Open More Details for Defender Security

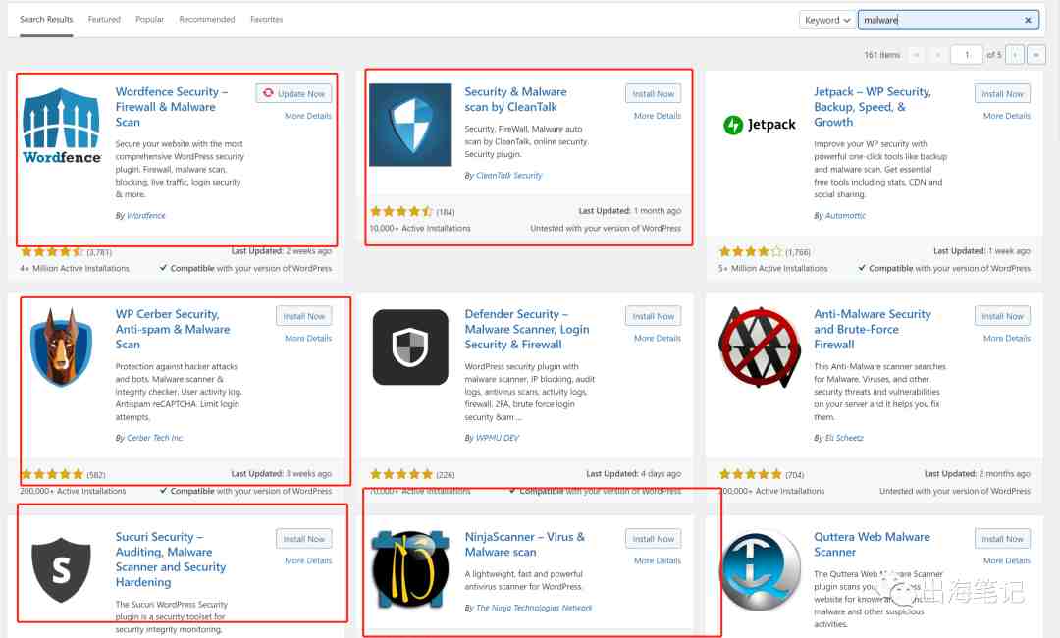(658, 338)
